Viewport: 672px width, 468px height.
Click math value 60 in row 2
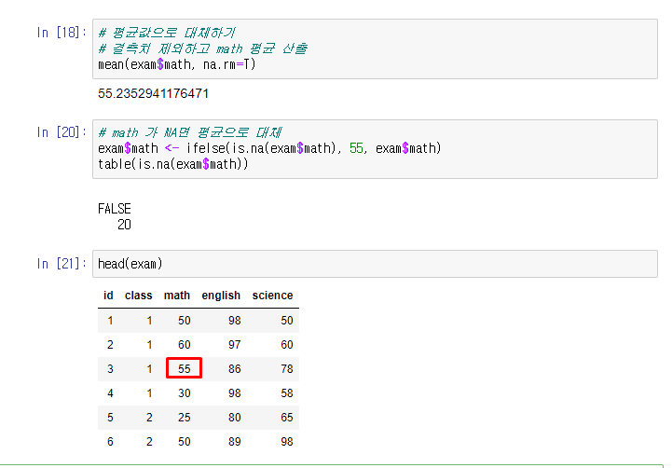(185, 345)
